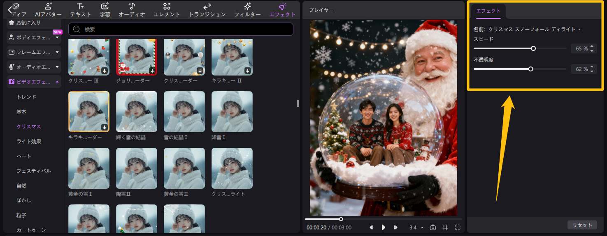607x236 pixels.
Task: Select フェスティバル subcategory
Action: pyautogui.click(x=33, y=171)
